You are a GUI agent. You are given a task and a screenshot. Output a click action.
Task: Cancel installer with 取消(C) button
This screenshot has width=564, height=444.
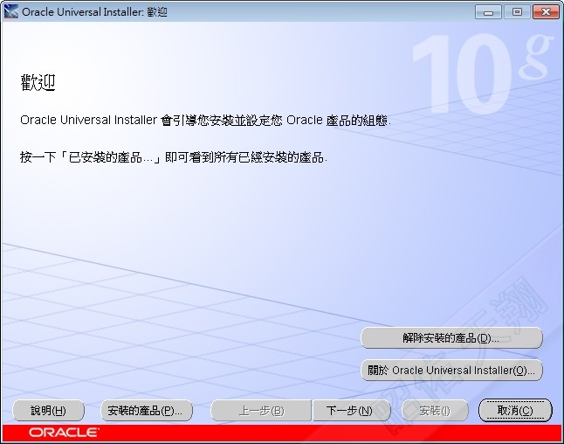click(x=515, y=410)
